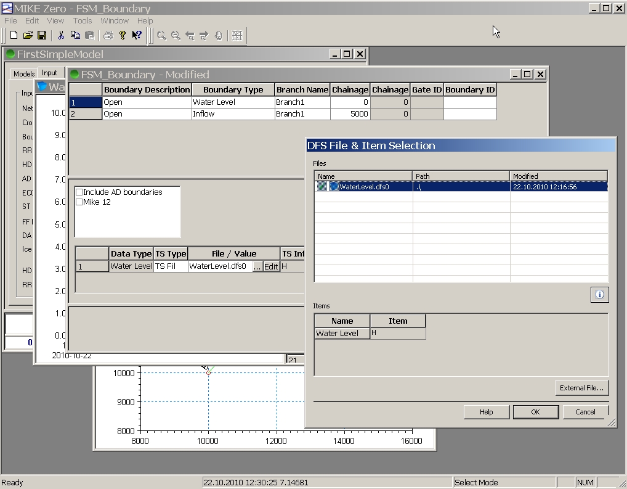Enable Include AD boundaries checkbox
This screenshot has height=489, width=627.
79,192
